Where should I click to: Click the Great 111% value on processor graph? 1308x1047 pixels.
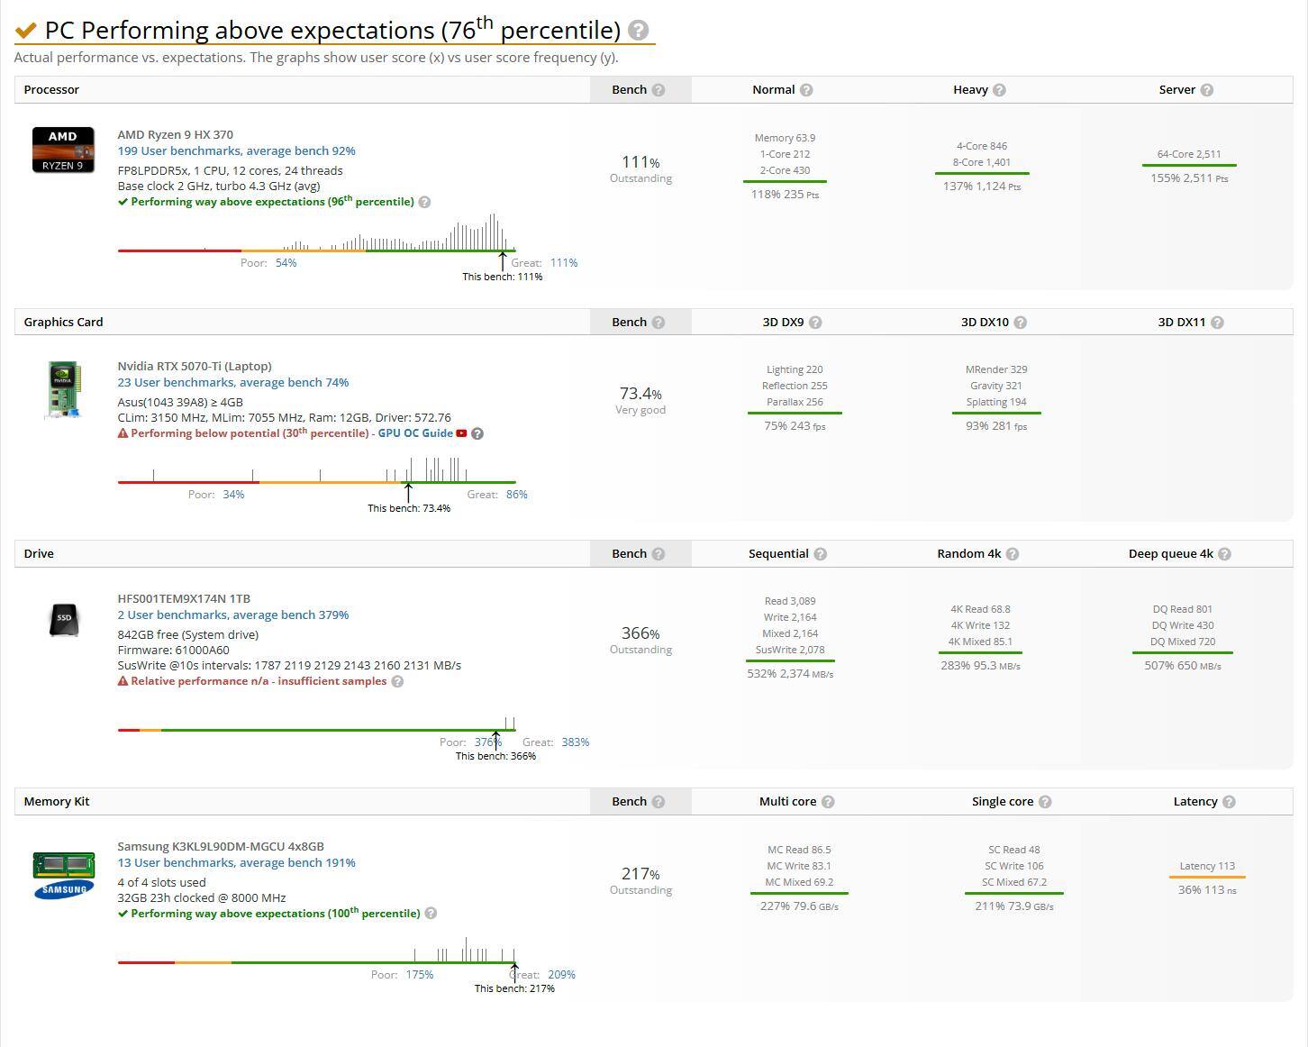(563, 263)
